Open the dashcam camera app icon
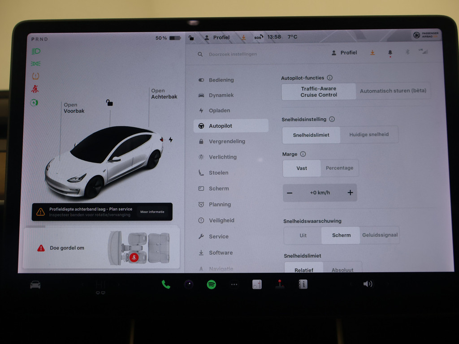Screen dimensions: 459x344 coord(189,284)
